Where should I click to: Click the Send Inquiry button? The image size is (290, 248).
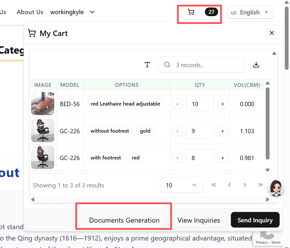pyautogui.click(x=255, y=220)
